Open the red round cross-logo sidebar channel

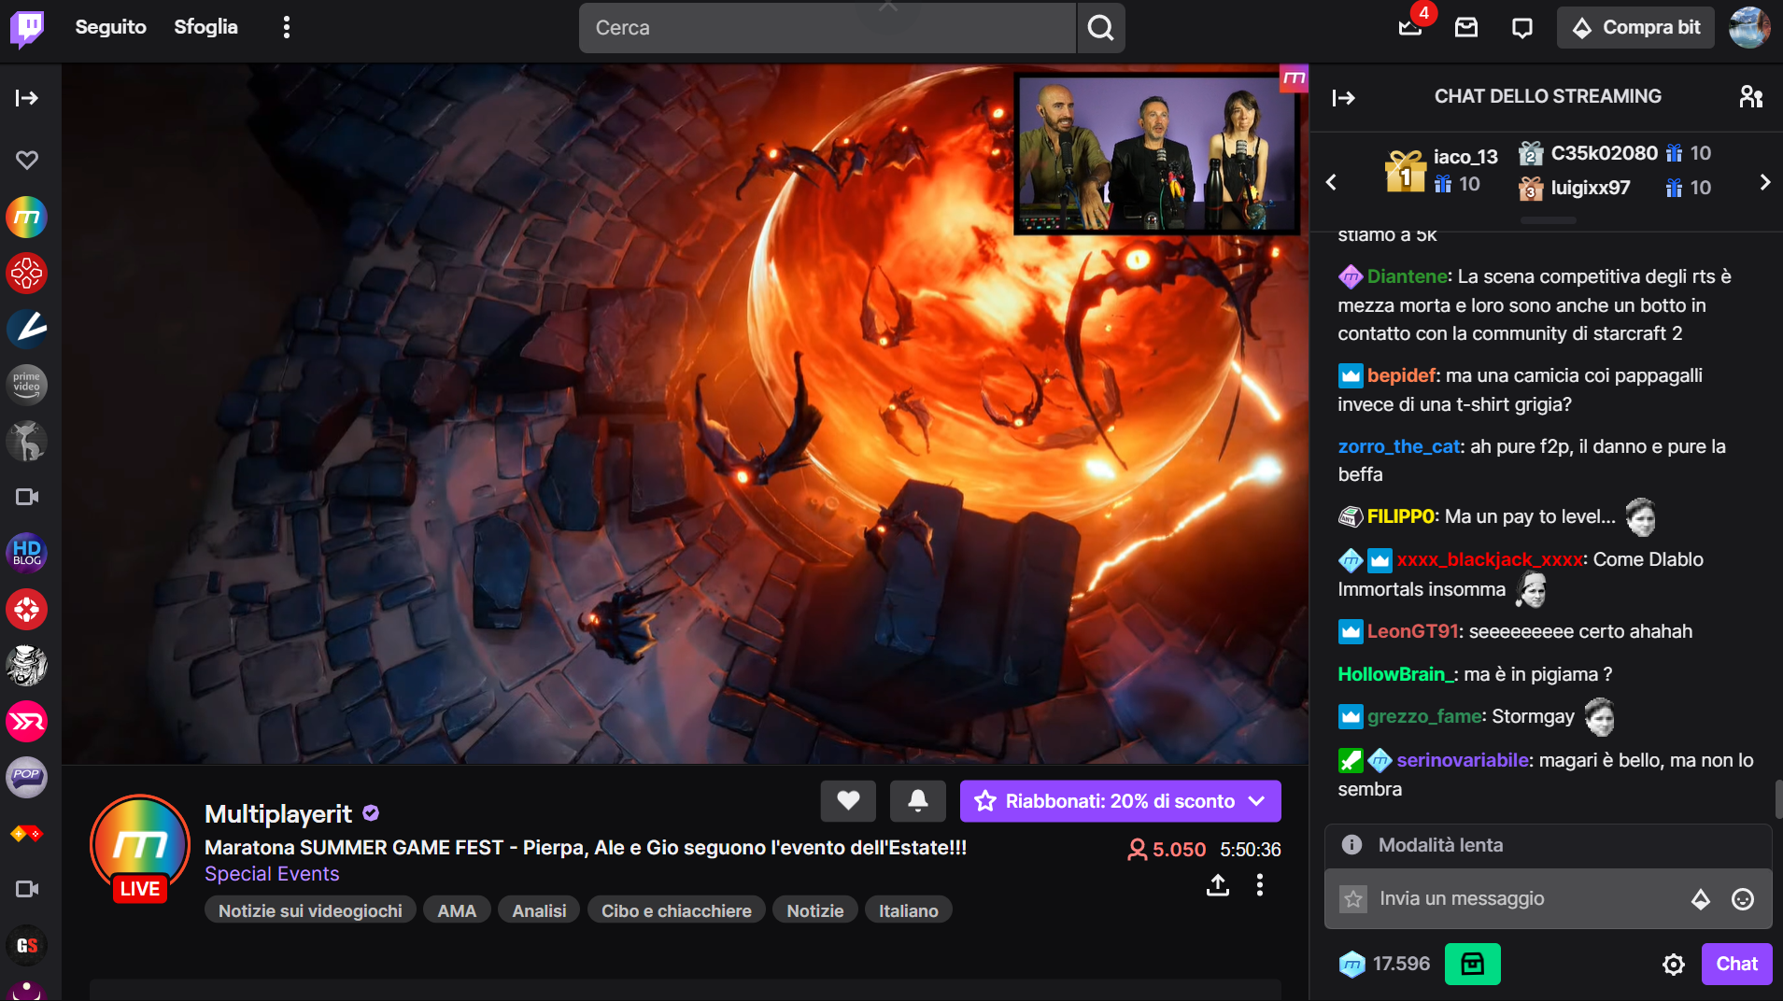[27, 609]
